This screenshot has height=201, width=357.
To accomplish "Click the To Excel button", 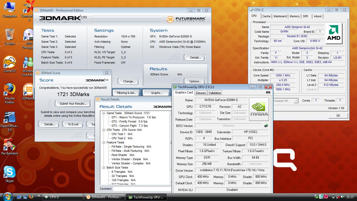I will click(x=73, y=124).
